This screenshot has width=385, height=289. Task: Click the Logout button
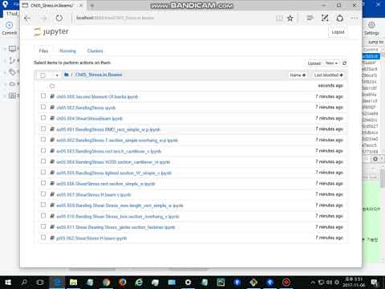(x=338, y=32)
